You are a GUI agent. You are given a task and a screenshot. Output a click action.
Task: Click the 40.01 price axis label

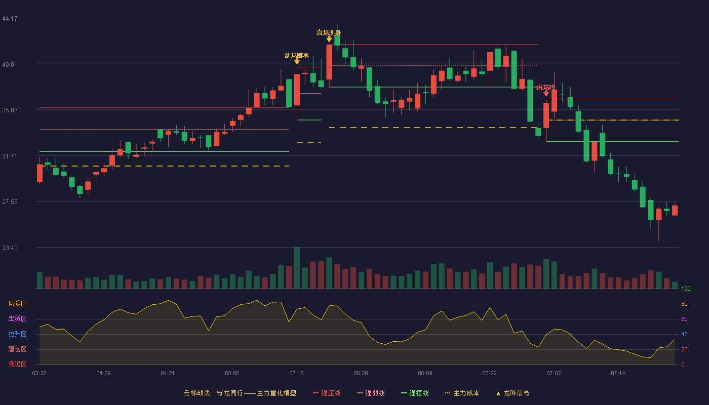coord(10,64)
